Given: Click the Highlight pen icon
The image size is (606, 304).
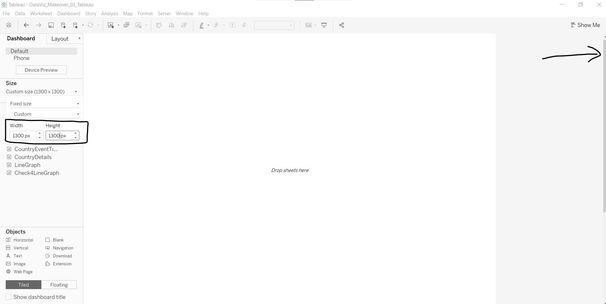Looking at the screenshot, I should [x=202, y=25].
